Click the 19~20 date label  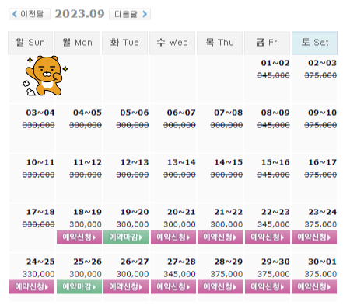tap(135, 212)
